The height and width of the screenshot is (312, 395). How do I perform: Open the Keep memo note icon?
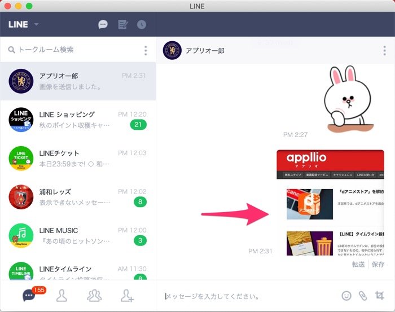[x=123, y=25]
